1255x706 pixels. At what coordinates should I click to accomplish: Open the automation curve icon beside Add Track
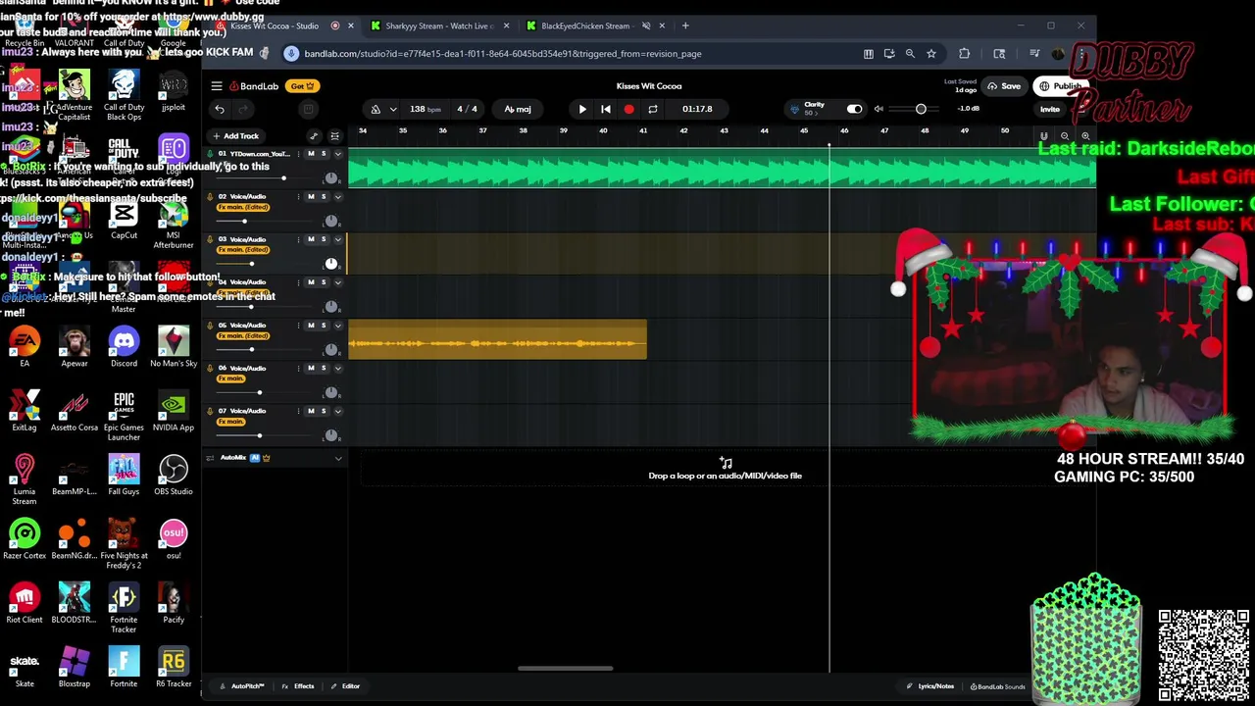(314, 136)
